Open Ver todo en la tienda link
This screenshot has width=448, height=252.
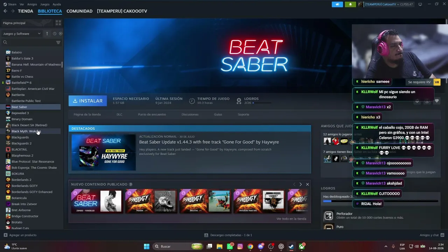point(291,219)
